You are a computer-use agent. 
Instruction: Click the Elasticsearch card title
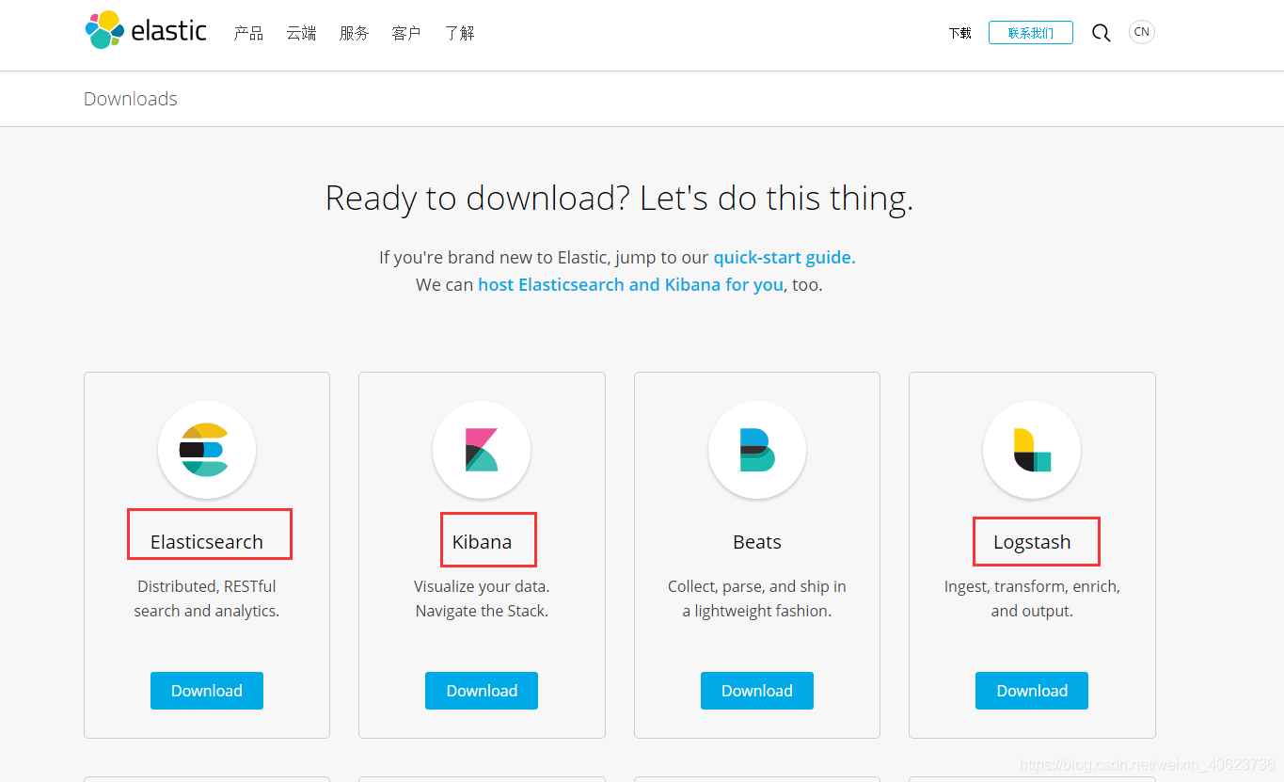coord(207,542)
